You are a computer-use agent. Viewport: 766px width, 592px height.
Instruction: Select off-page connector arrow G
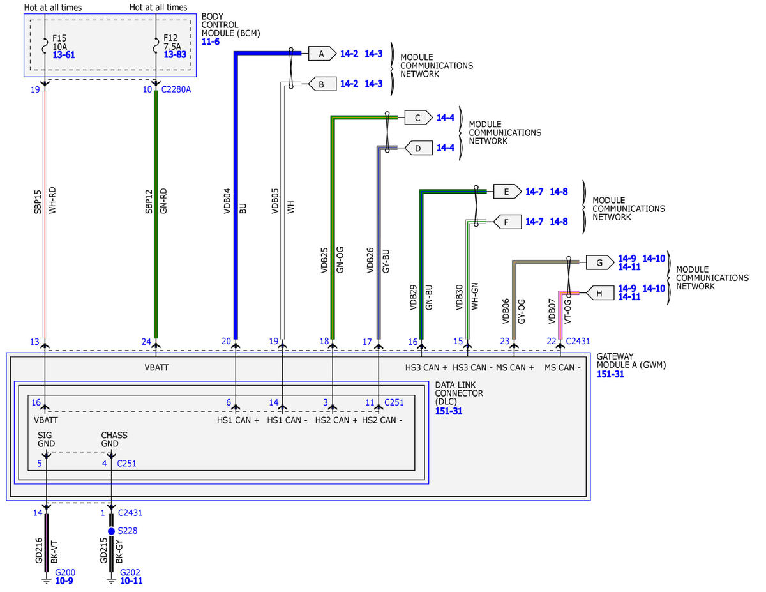599,262
